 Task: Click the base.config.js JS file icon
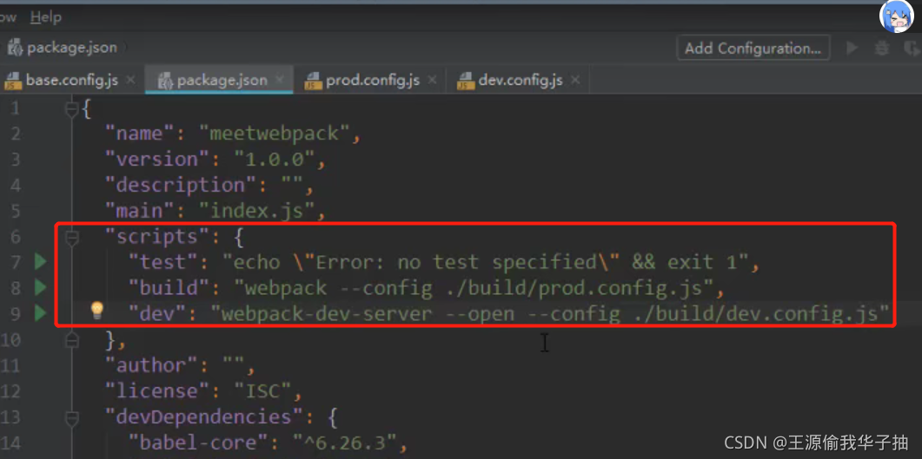click(13, 81)
